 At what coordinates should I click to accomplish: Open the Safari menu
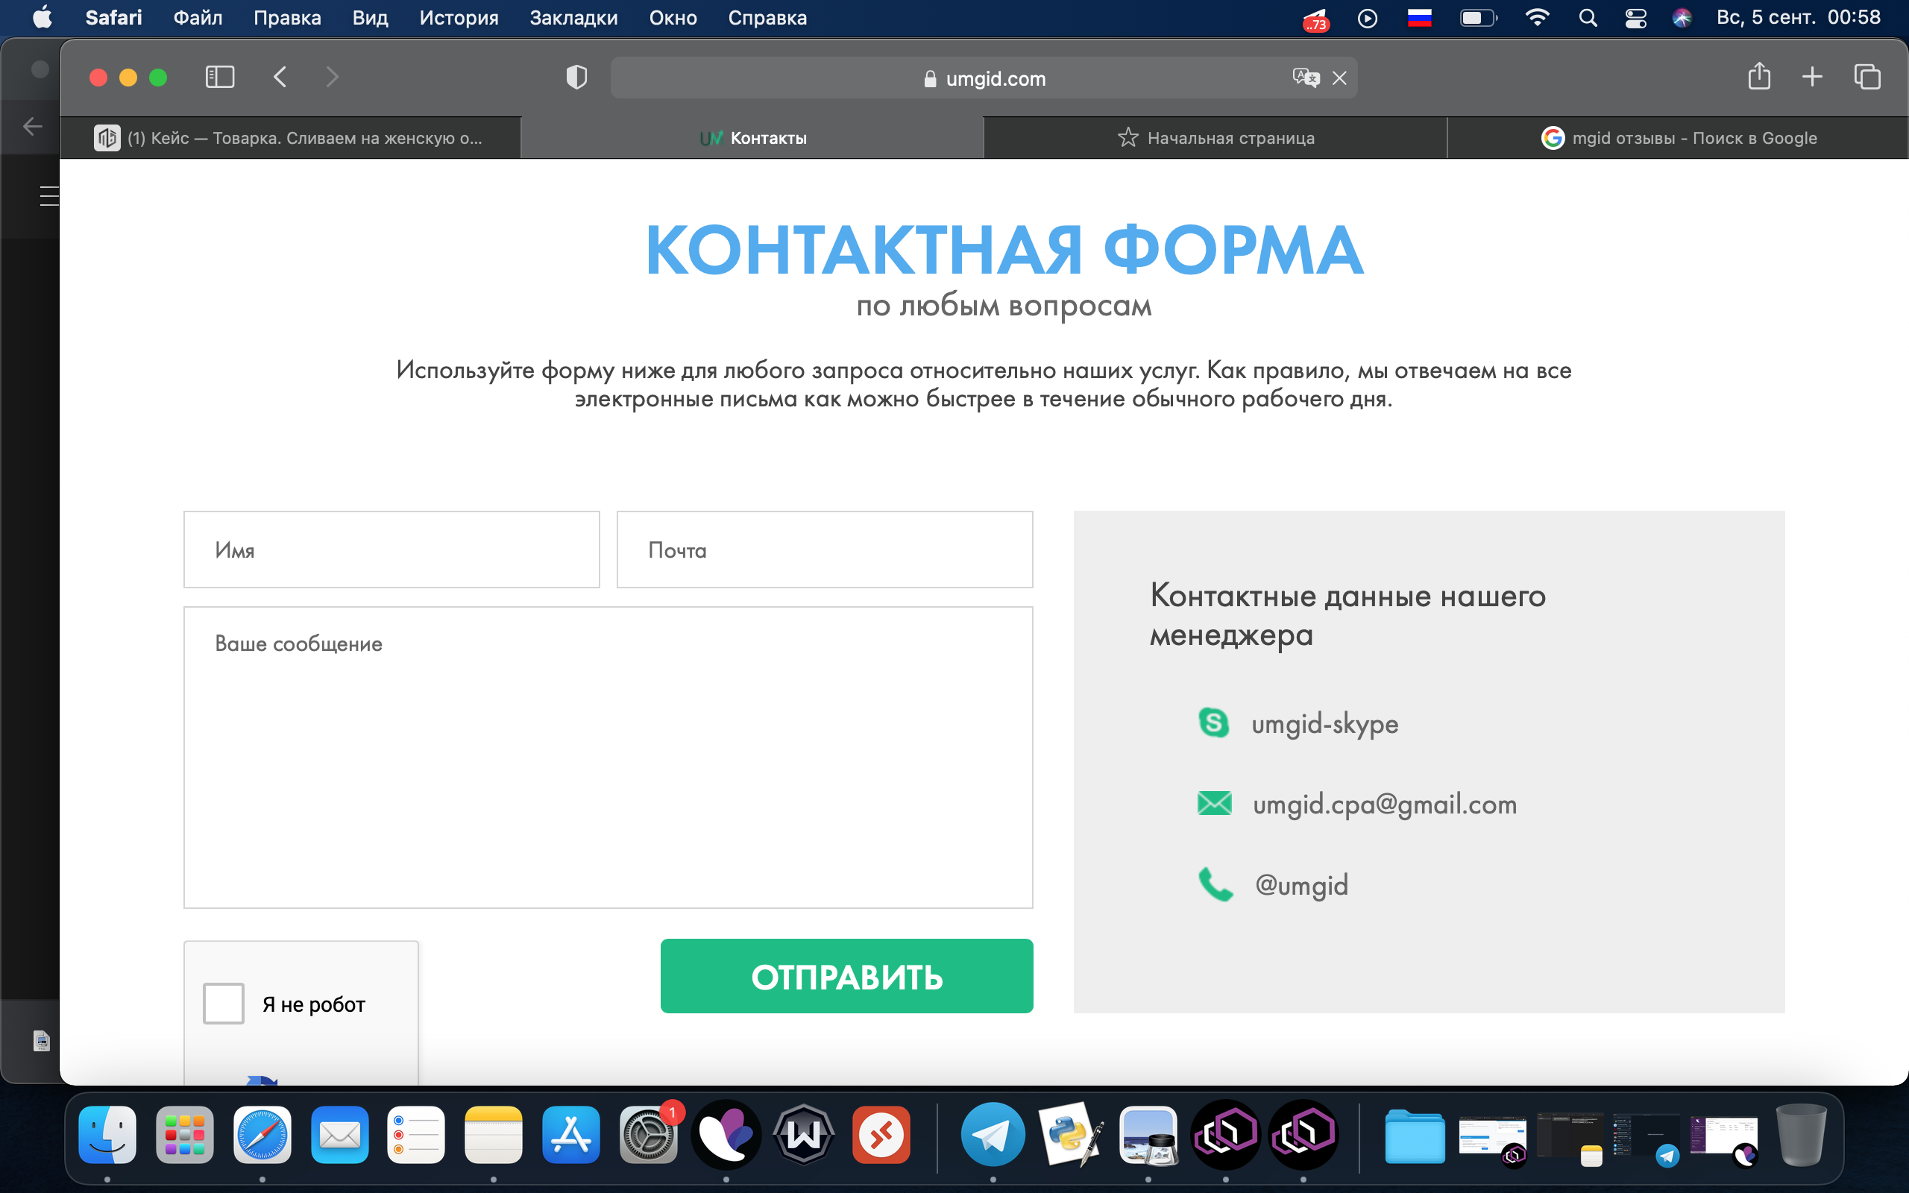pos(113,17)
